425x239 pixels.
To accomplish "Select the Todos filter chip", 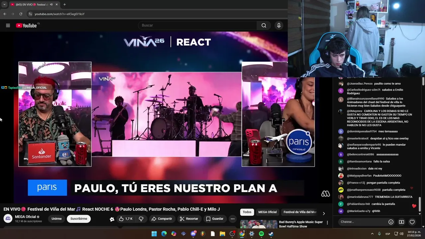I will (247, 212).
